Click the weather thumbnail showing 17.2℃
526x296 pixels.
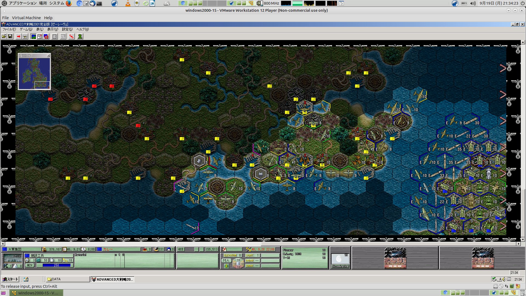pyautogui.click(x=13, y=258)
